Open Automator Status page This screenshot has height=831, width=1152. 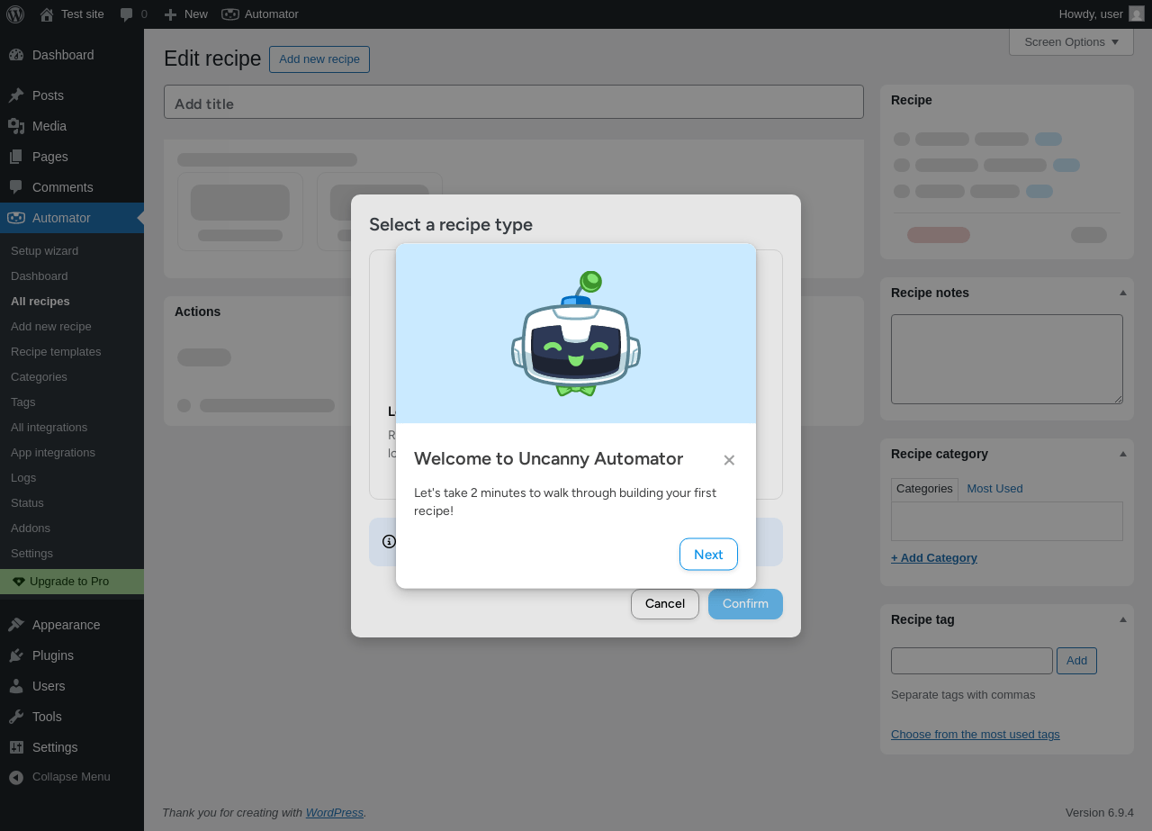pos(72,503)
